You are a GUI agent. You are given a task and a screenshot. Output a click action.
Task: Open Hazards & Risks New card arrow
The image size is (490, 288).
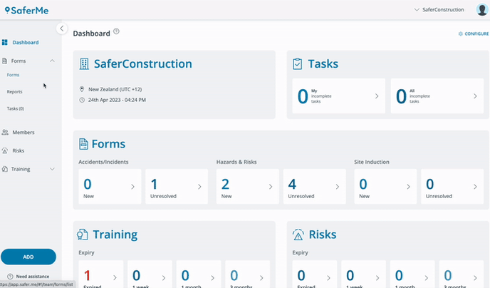pyautogui.click(x=271, y=187)
